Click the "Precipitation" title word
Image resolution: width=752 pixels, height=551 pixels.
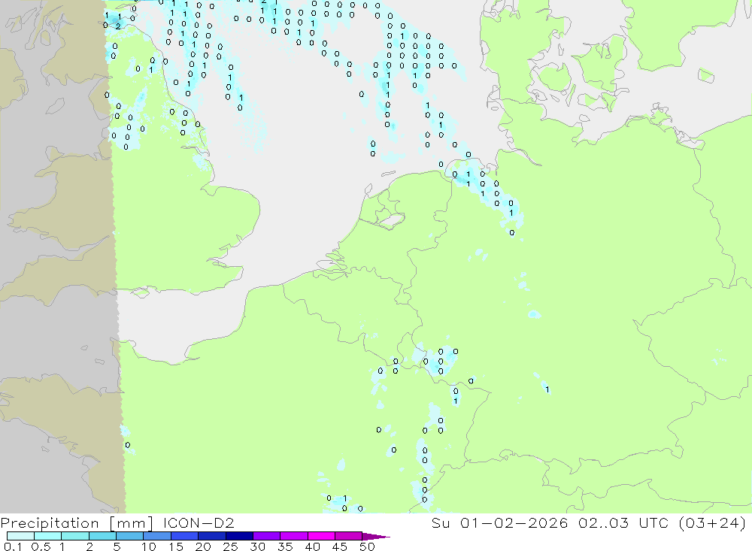50,523
